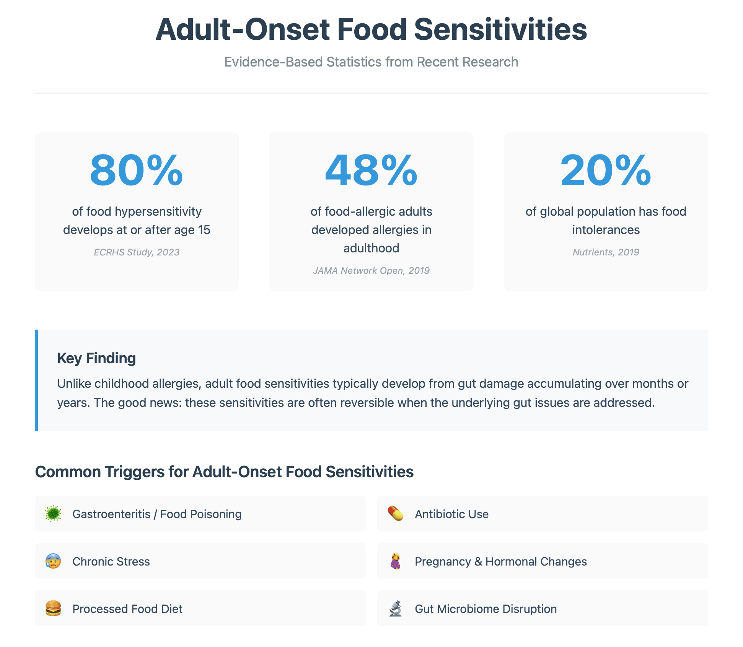Click the Processed Food Diet label
This screenshot has height=647, width=743.
(x=127, y=609)
